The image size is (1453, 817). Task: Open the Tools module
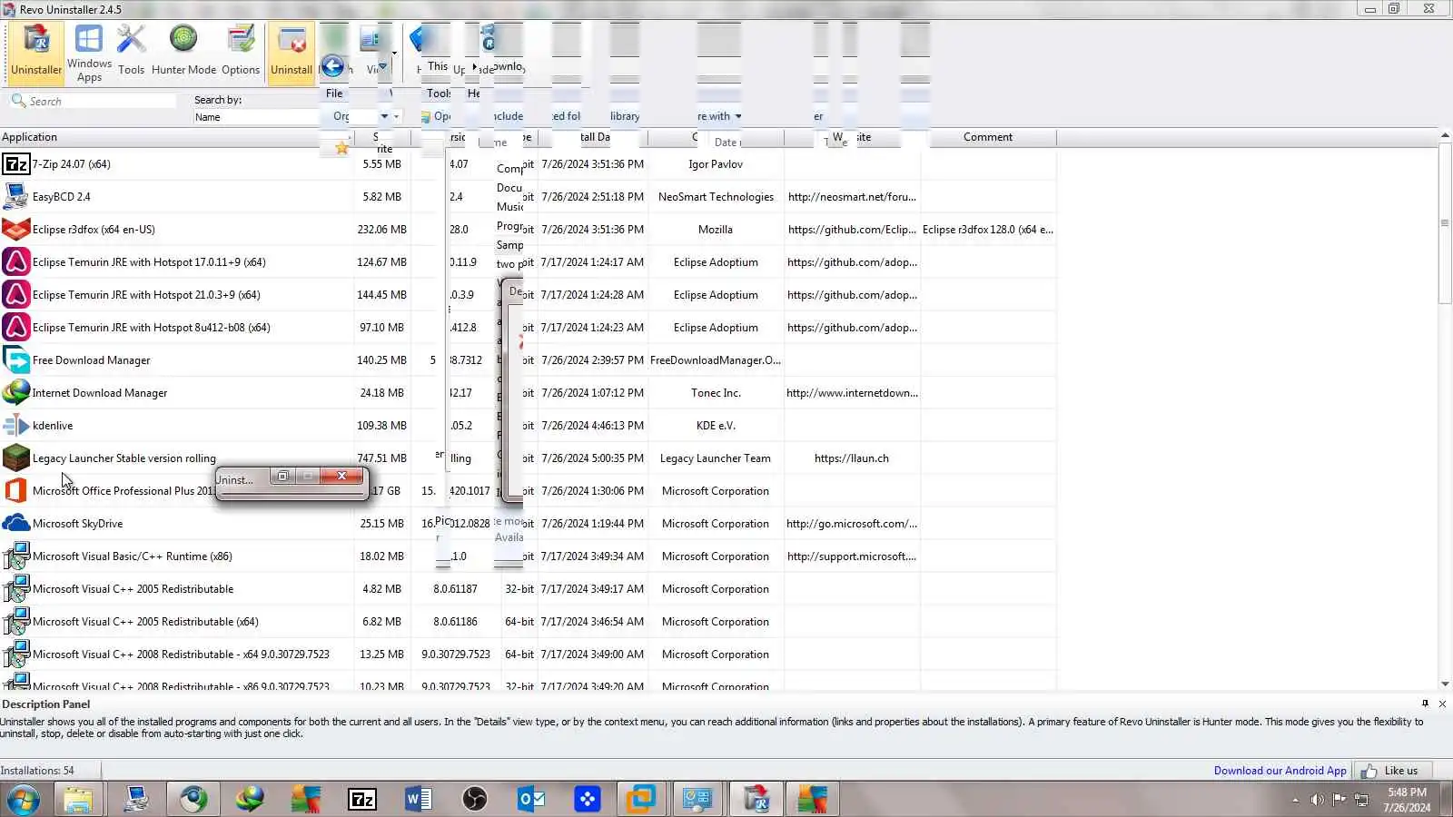pos(131,52)
